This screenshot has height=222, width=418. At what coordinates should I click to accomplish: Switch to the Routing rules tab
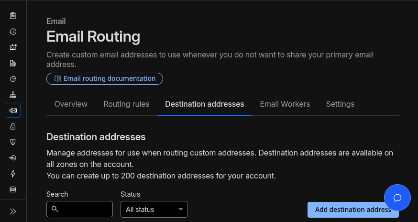click(x=126, y=104)
